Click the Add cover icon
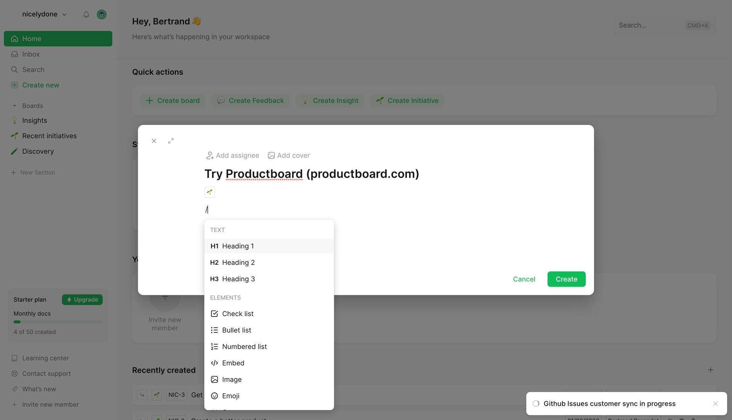This screenshot has height=420, width=732. (x=271, y=155)
